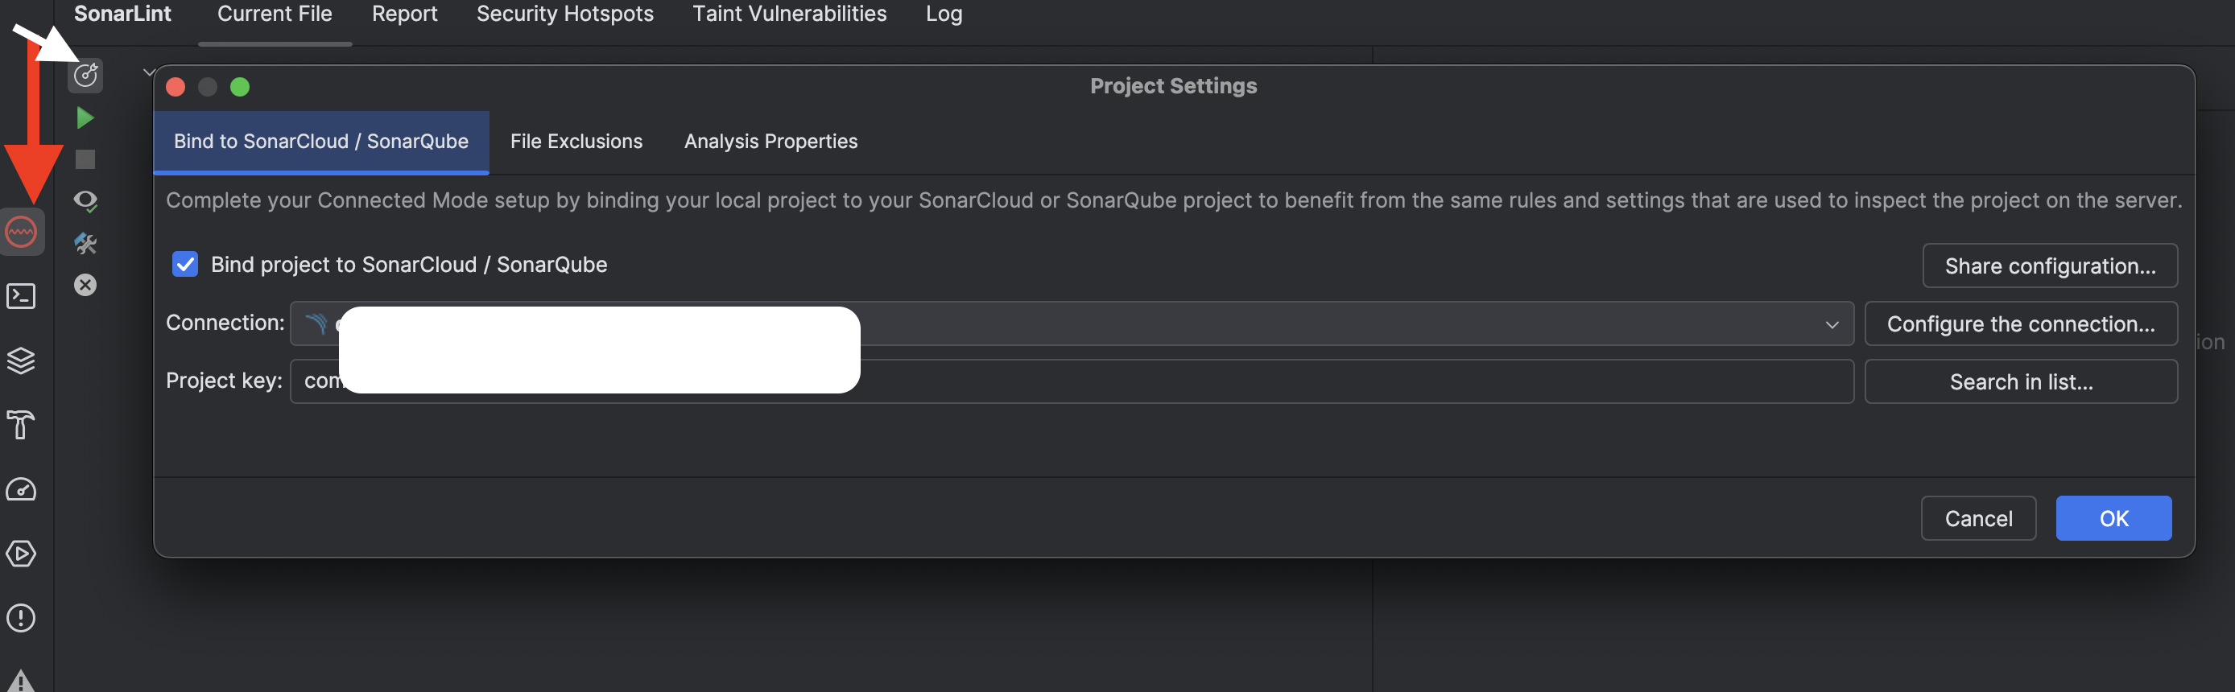Switch to the File Exclusions tab
The height and width of the screenshot is (692, 2235).
pos(576,142)
